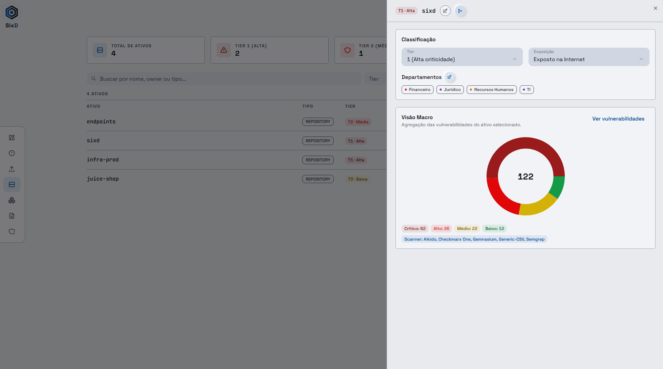Click REPOSITORY badge in the sixd row
The width and height of the screenshot is (663, 369).
318,141
